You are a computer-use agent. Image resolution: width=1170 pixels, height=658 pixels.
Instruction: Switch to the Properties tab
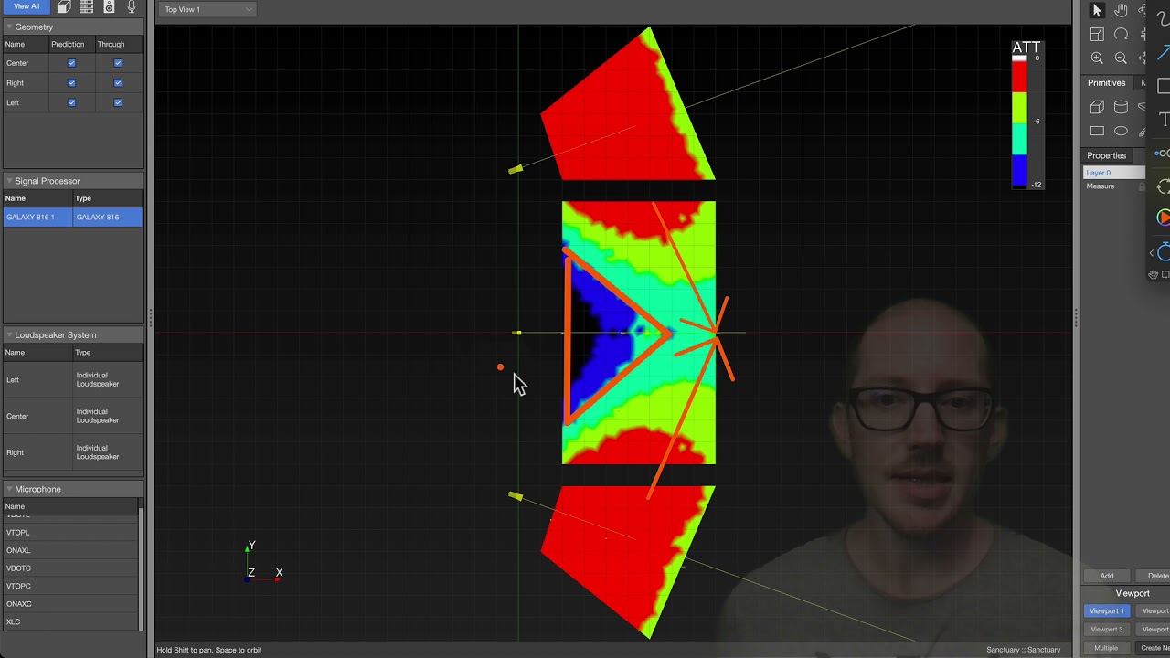[1106, 155]
